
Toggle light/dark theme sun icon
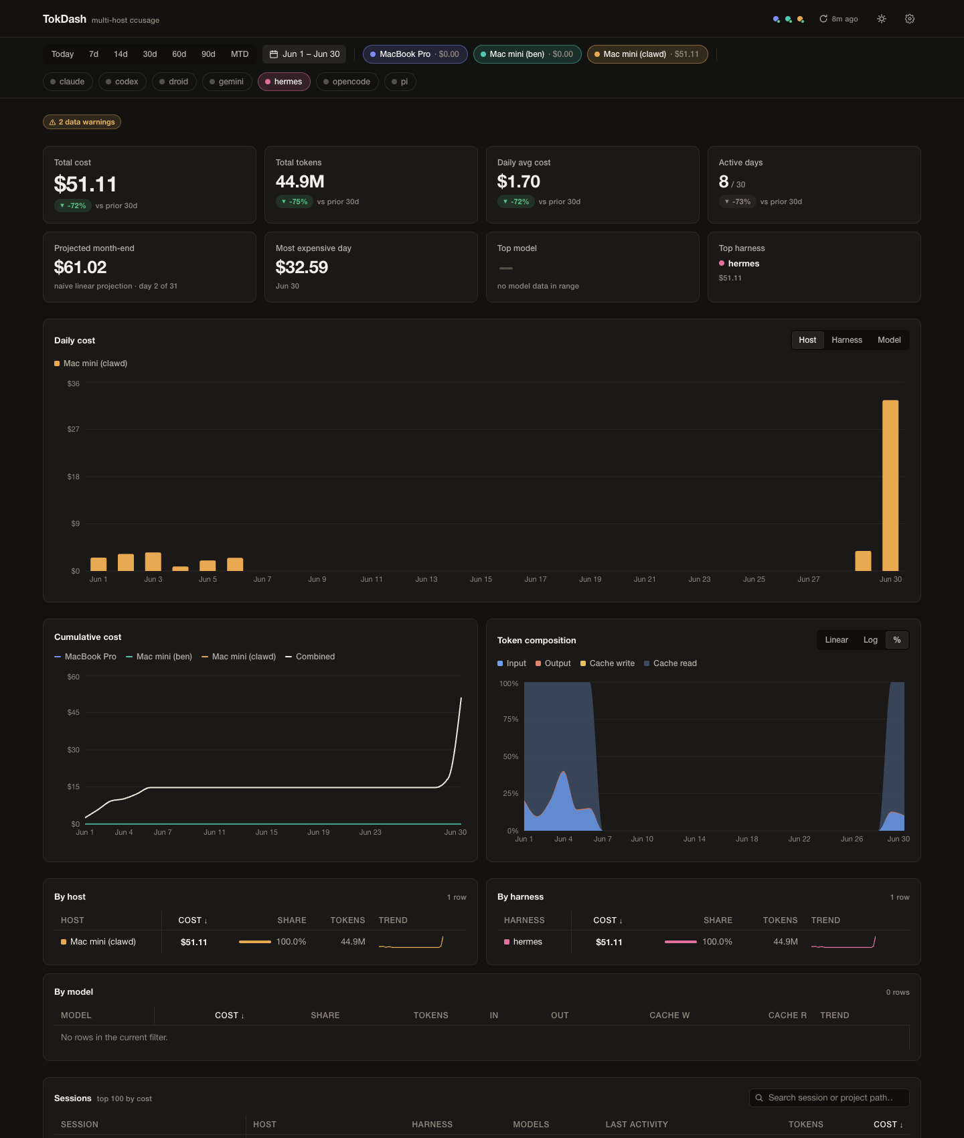click(x=882, y=19)
